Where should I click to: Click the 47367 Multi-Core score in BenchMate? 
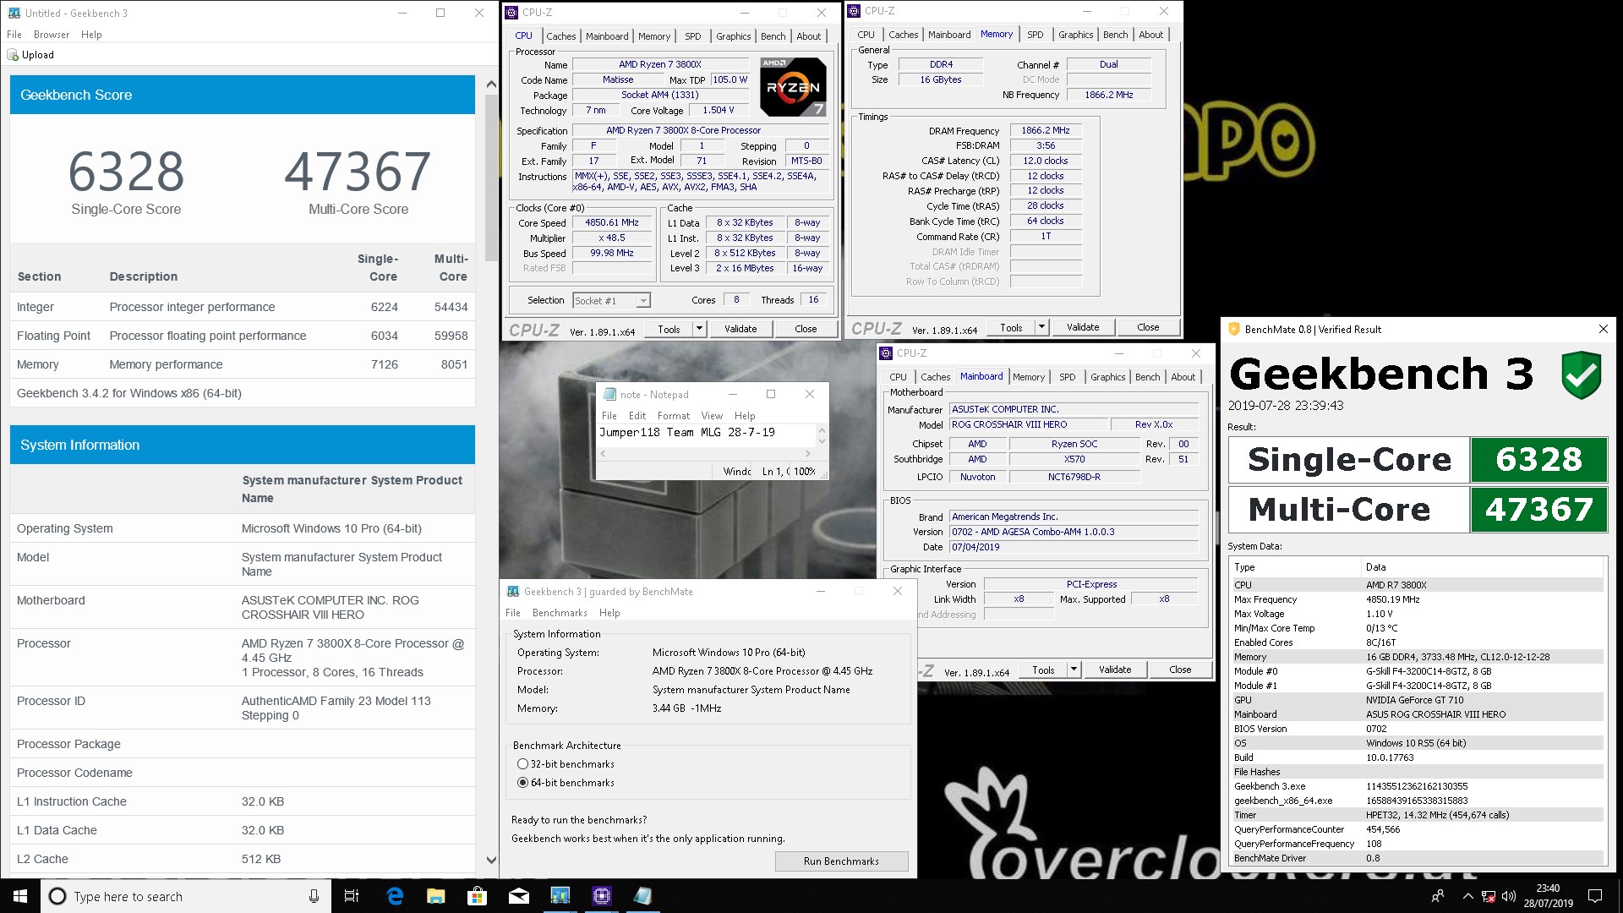pyautogui.click(x=1538, y=509)
